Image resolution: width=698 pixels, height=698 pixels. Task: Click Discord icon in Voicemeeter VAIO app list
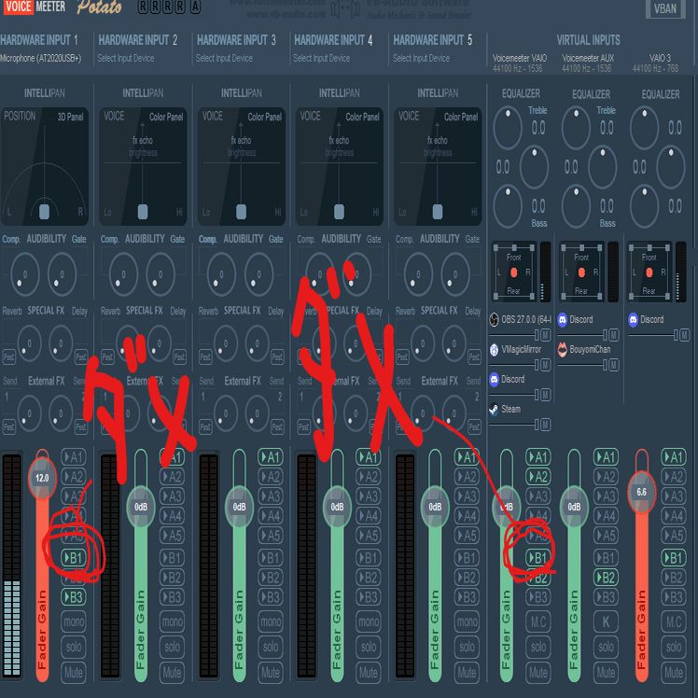pos(494,379)
